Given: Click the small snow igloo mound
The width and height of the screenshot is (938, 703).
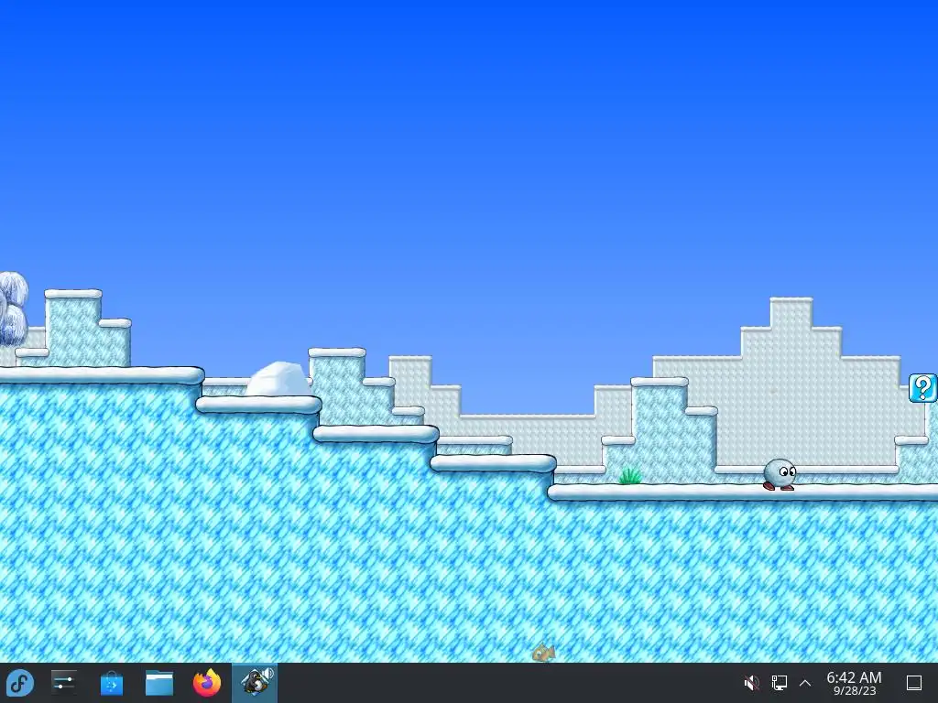Looking at the screenshot, I should coord(278,379).
